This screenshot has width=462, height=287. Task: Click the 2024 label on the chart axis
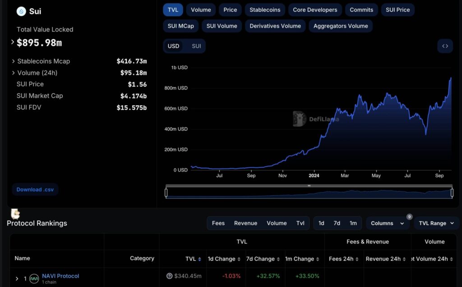click(x=314, y=175)
